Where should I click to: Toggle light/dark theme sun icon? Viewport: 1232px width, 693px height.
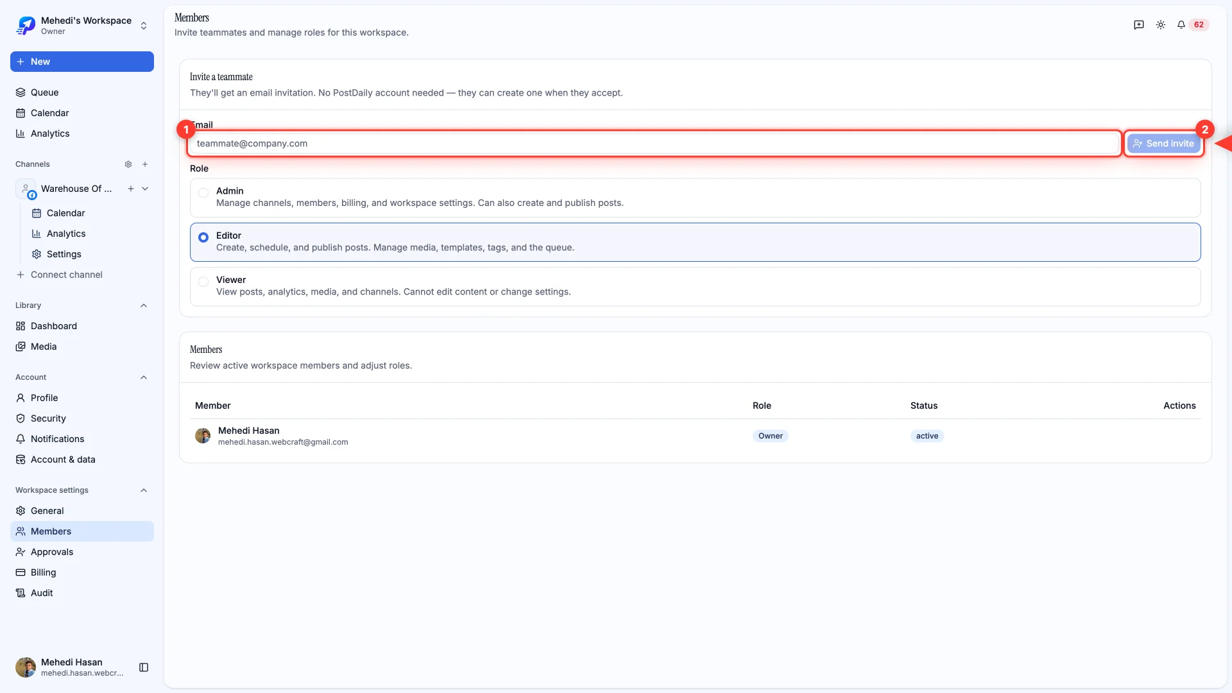(x=1161, y=24)
